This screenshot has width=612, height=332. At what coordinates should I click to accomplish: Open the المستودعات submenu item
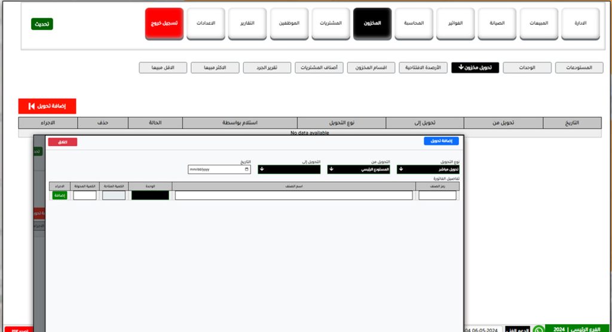pos(579,68)
